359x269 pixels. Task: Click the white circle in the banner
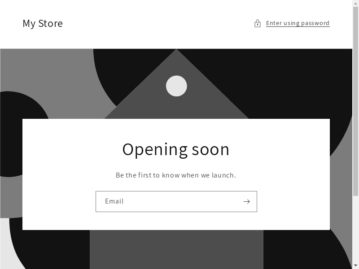[x=176, y=86]
